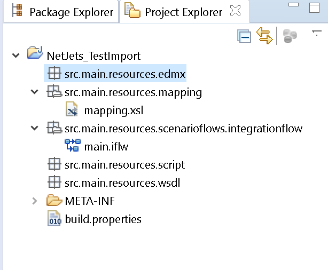
Task: Collapse the scenarioflows.integrationflow package
Action: [x=34, y=128]
